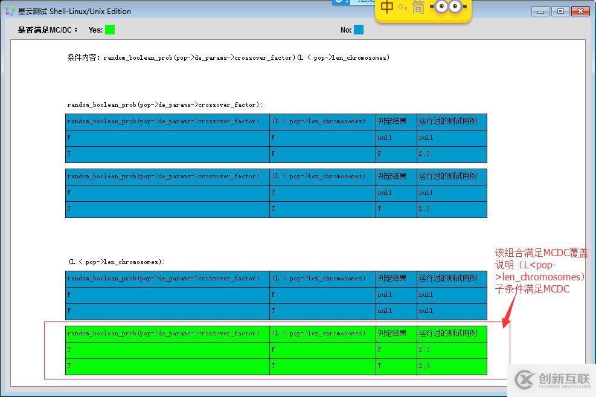Click 判定结果 header in the green table
This screenshot has height=397, width=596.
tap(397, 334)
